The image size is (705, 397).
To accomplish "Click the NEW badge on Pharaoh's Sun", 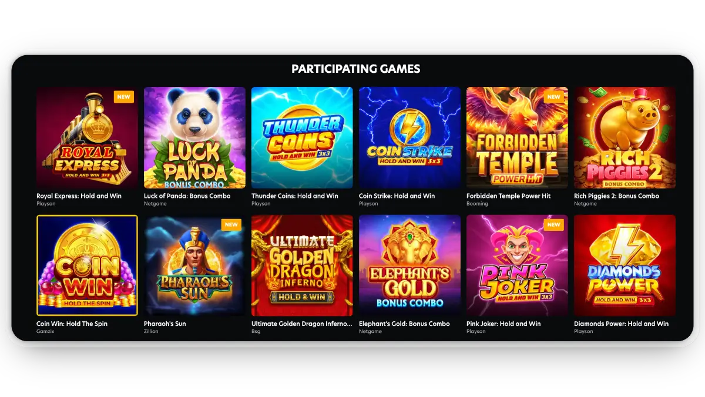I will 231,225.
